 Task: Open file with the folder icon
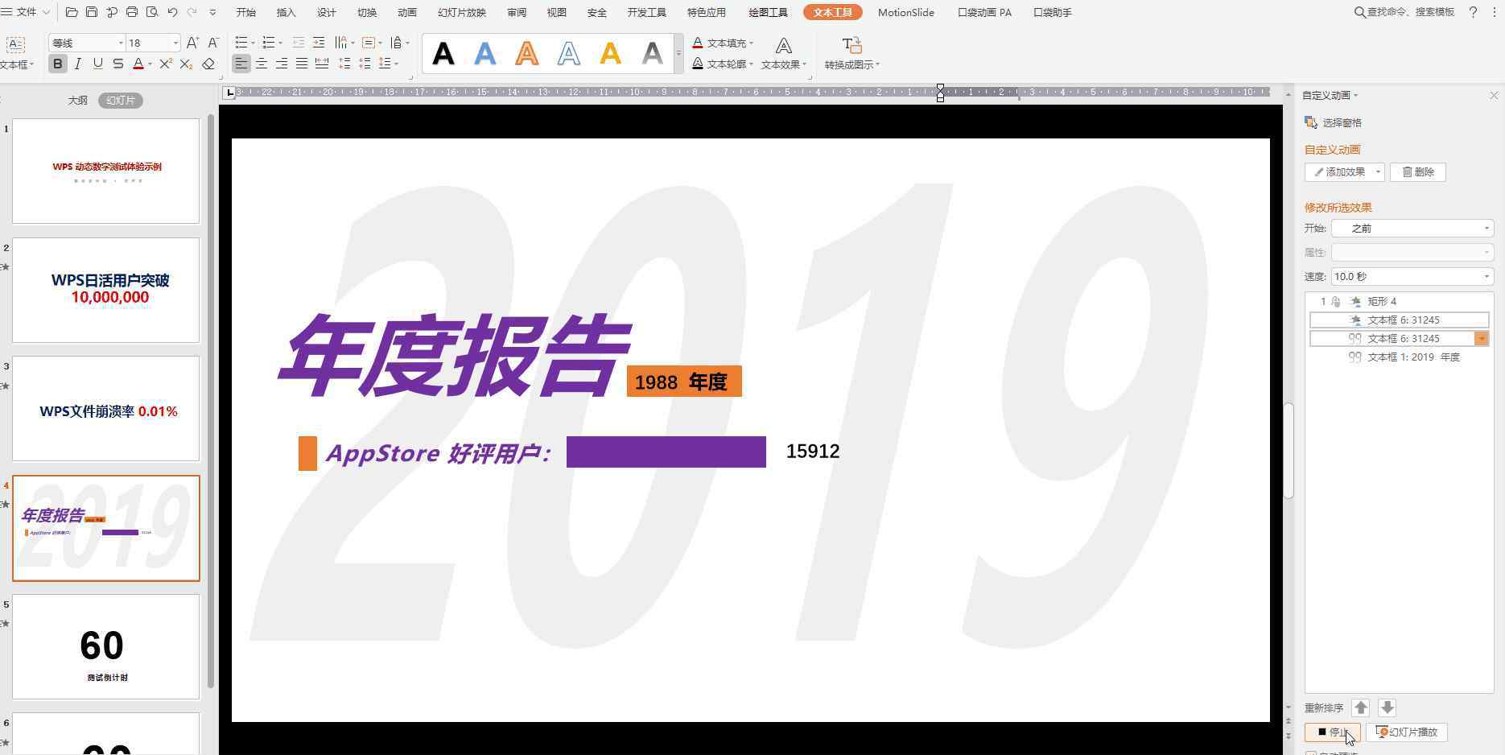click(72, 12)
